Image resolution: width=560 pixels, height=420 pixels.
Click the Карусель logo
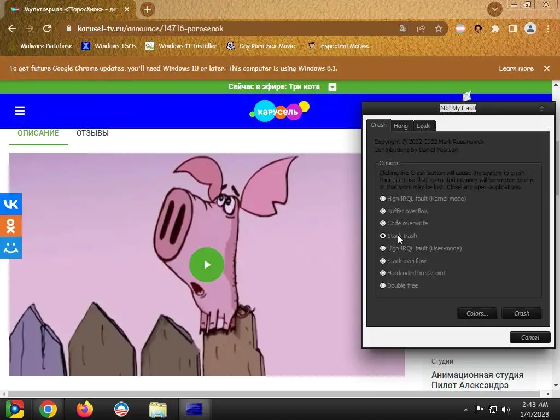279,111
